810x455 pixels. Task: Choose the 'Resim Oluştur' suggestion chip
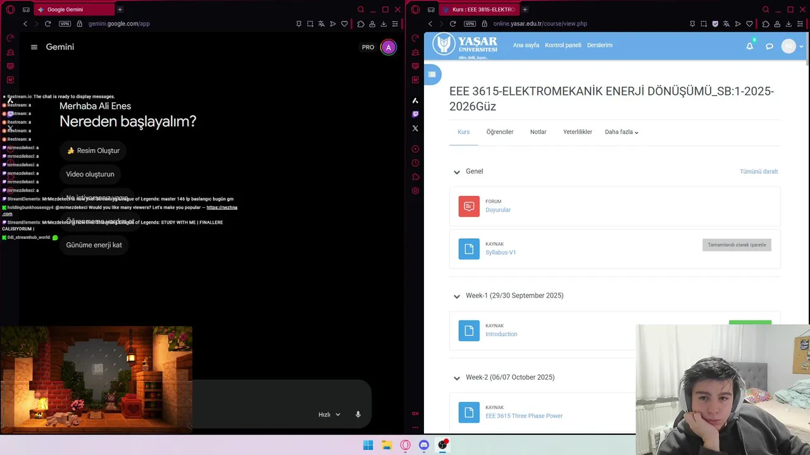pos(94,150)
